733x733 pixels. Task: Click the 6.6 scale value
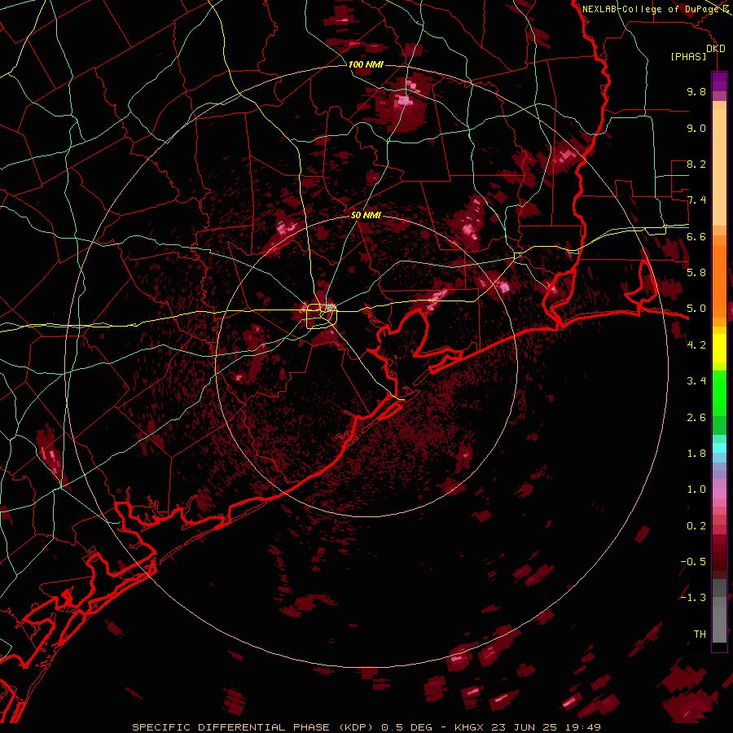(x=696, y=236)
